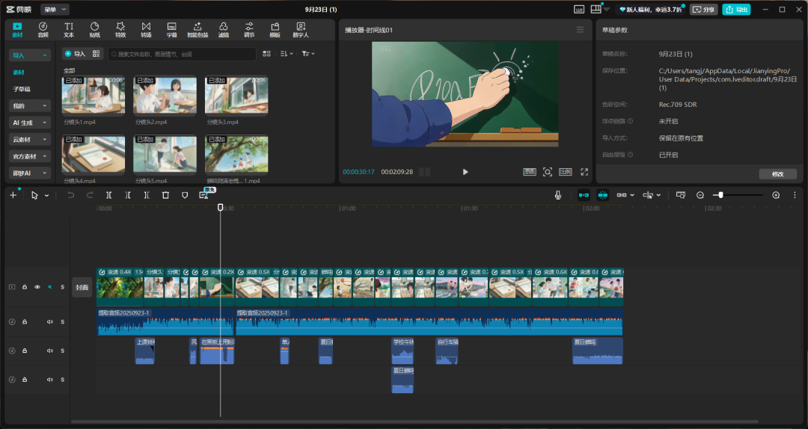Lock the main video track
Image resolution: width=808 pixels, height=429 pixels.
point(25,287)
